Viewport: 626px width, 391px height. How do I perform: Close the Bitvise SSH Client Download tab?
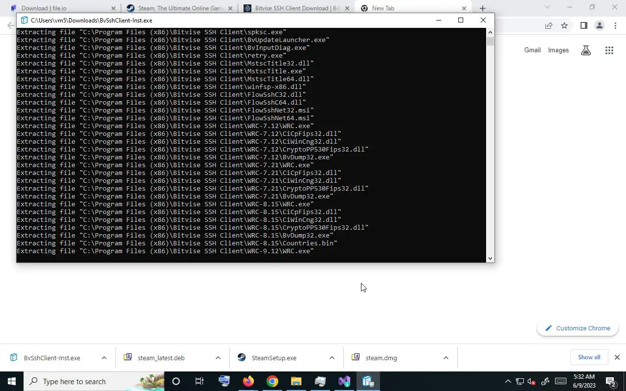(x=347, y=8)
